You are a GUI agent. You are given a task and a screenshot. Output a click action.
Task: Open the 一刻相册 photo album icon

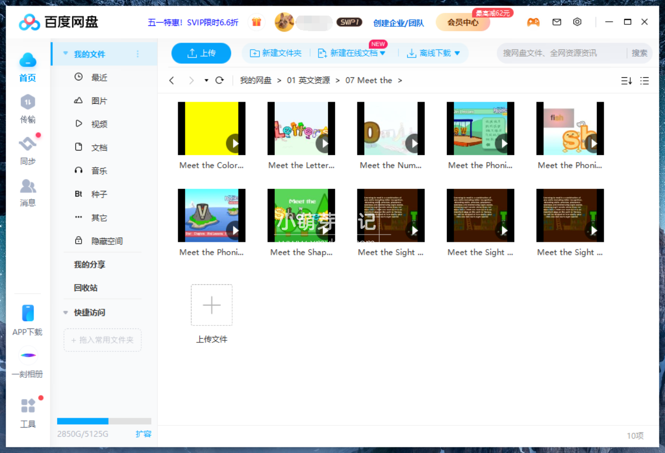pos(28,356)
